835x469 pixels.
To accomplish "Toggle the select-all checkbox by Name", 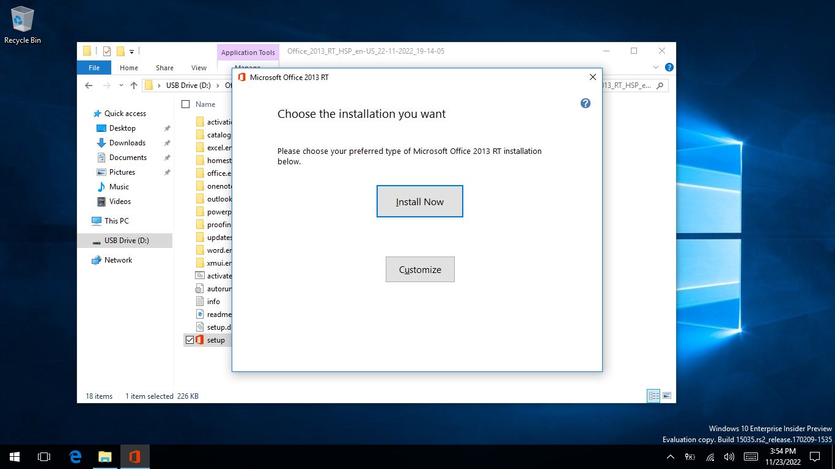I will (x=186, y=104).
